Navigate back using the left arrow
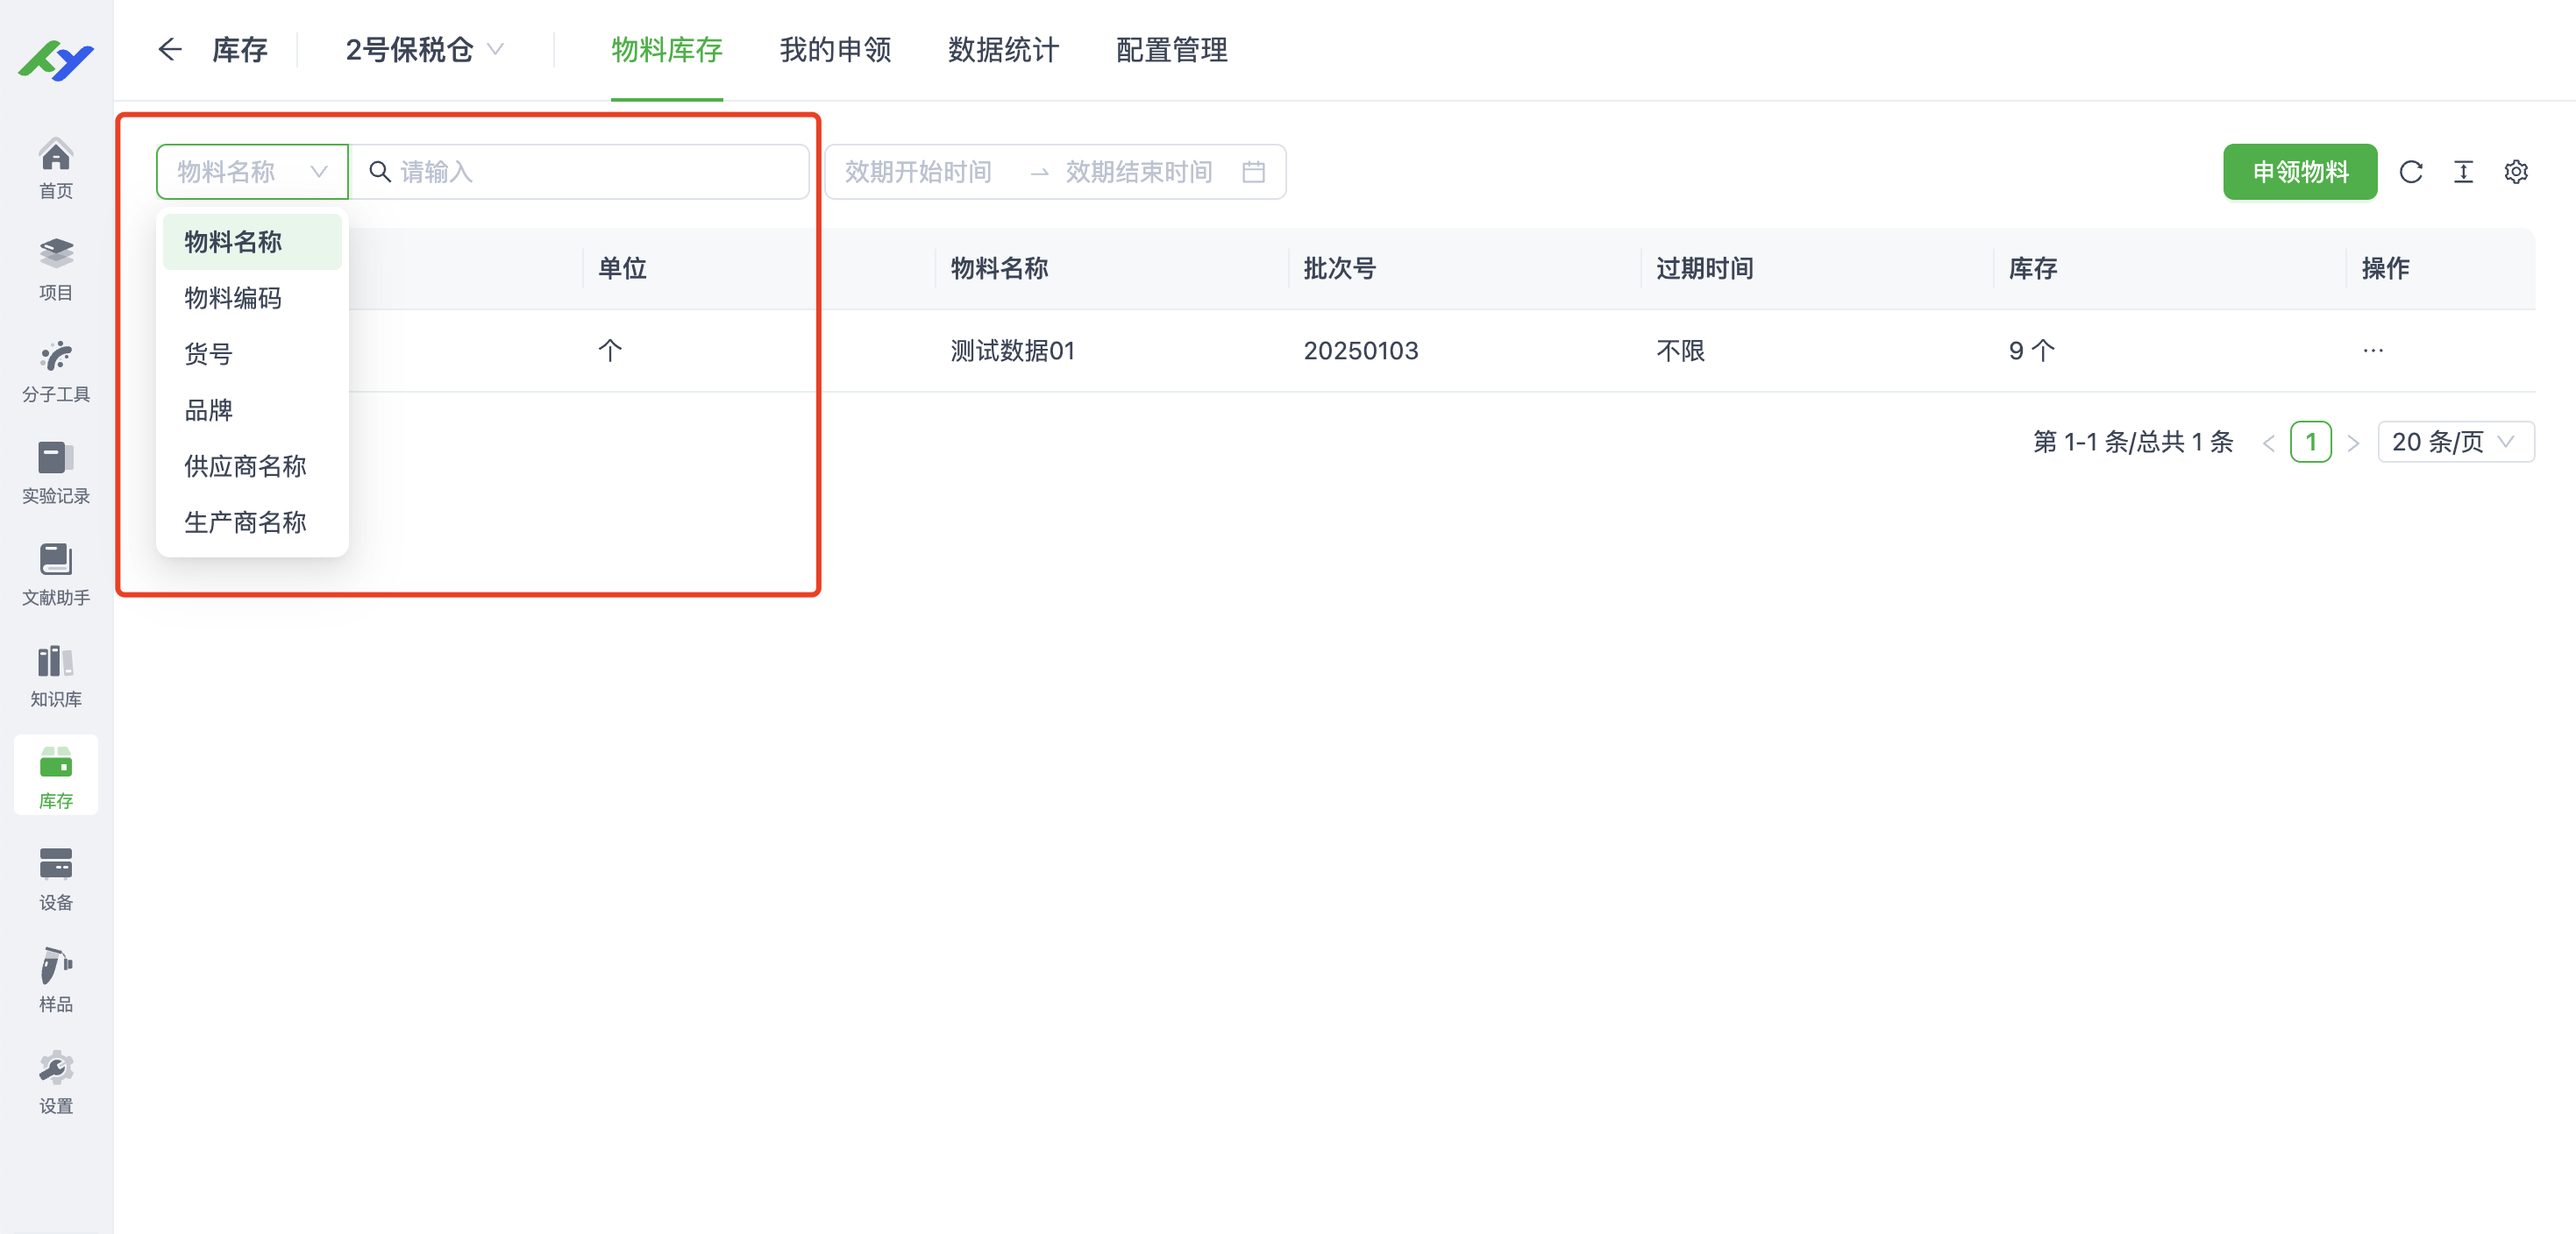 169,49
